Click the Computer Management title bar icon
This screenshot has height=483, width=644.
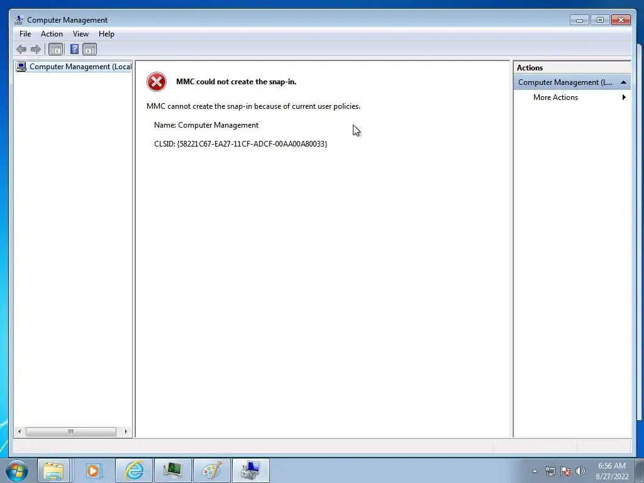click(x=18, y=19)
